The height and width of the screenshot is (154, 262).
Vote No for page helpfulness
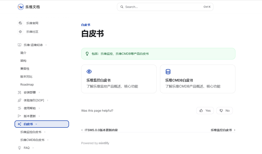[225, 111]
